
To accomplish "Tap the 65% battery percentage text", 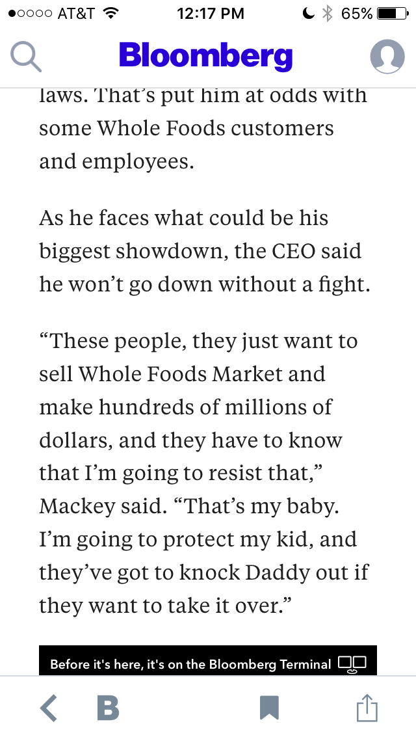I will pyautogui.click(x=357, y=13).
